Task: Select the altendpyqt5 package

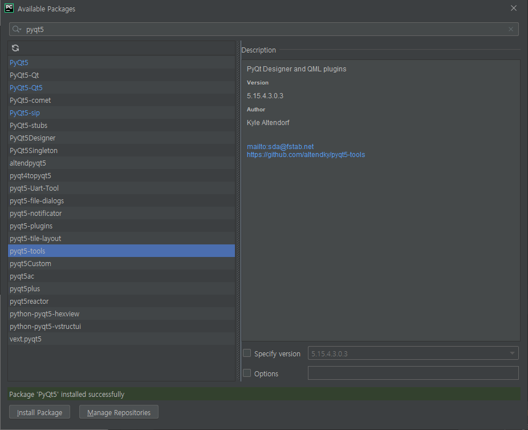Action: pyautogui.click(x=121, y=163)
